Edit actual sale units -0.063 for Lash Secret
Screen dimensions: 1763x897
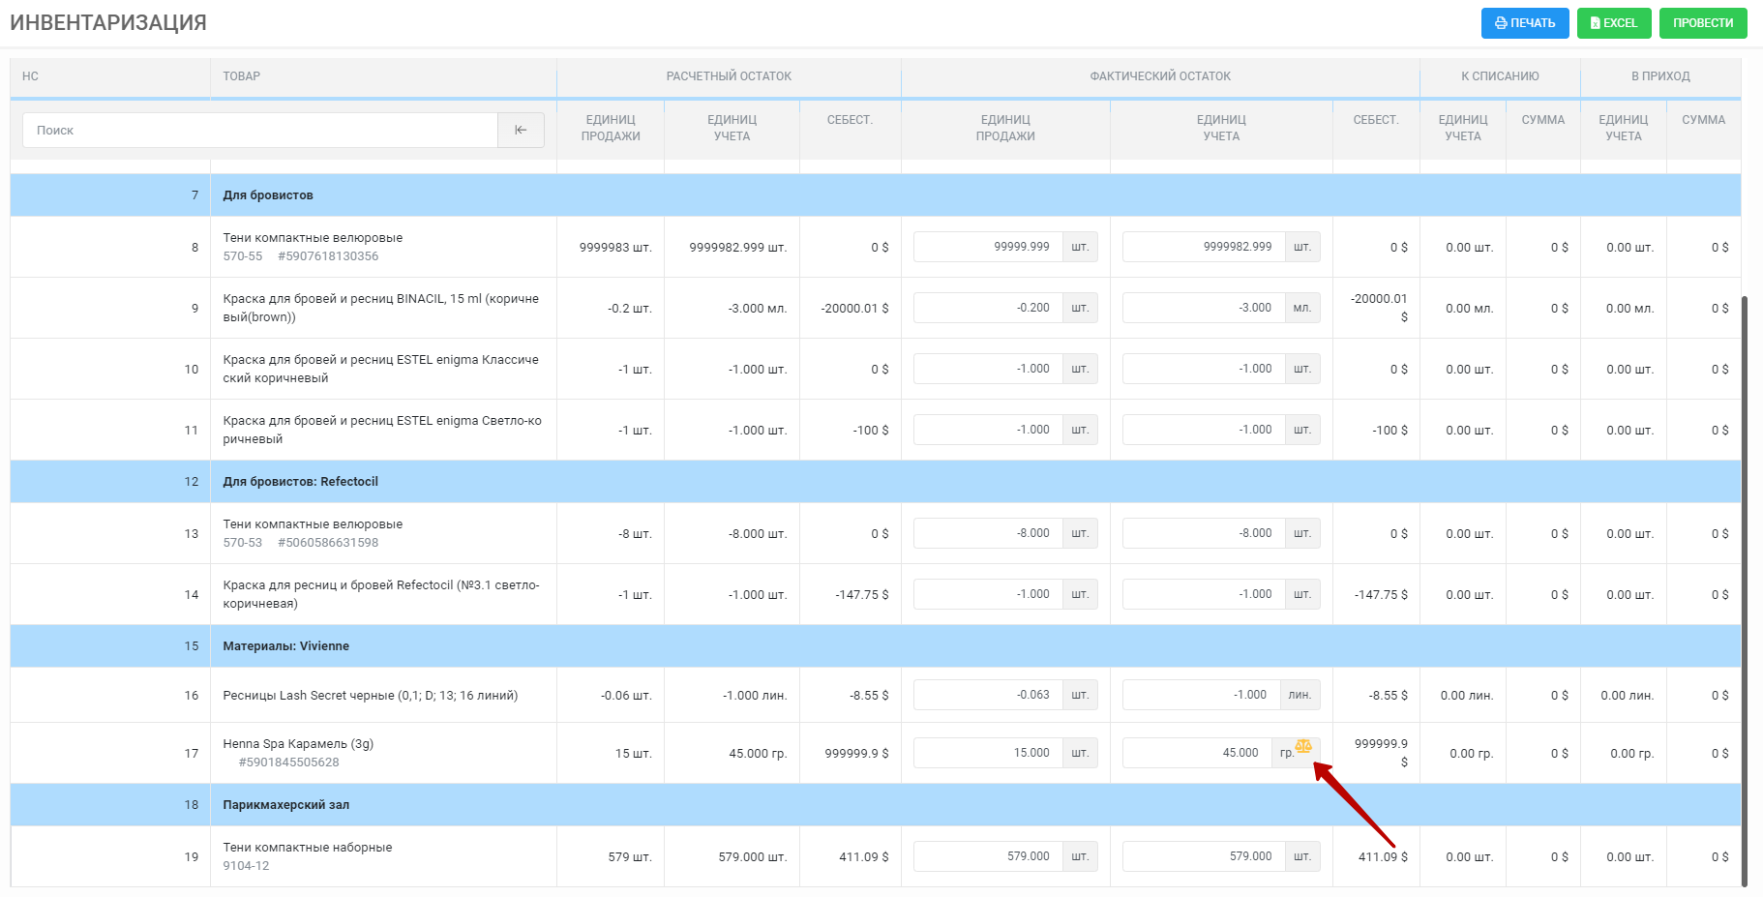point(988,695)
